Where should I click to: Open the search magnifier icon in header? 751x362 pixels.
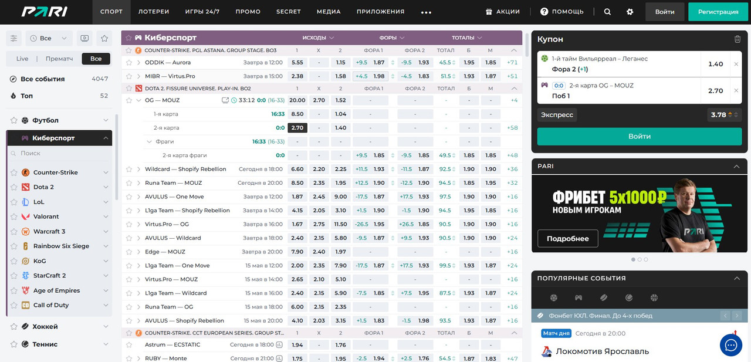(x=607, y=12)
